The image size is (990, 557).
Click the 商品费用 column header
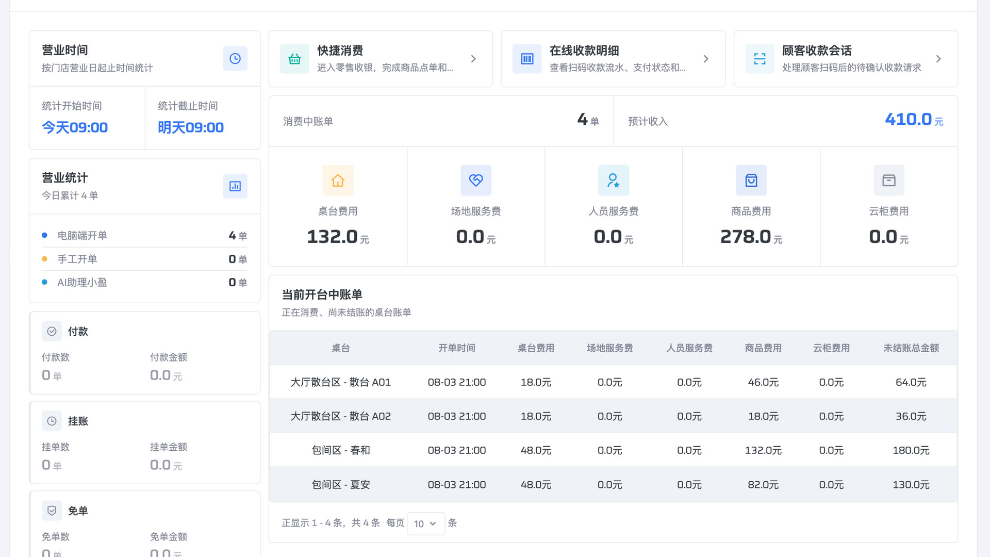coord(763,348)
